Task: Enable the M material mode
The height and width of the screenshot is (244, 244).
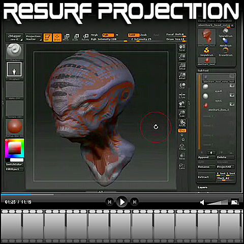Action: pyautogui.click(x=117, y=35)
